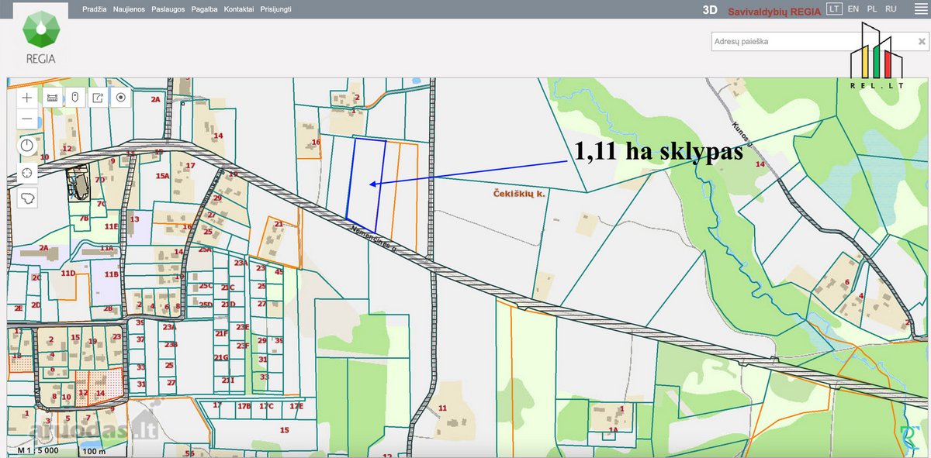Screen dimensions: 931x458
Task: Zoom in with the plus button
Action: pyautogui.click(x=28, y=98)
